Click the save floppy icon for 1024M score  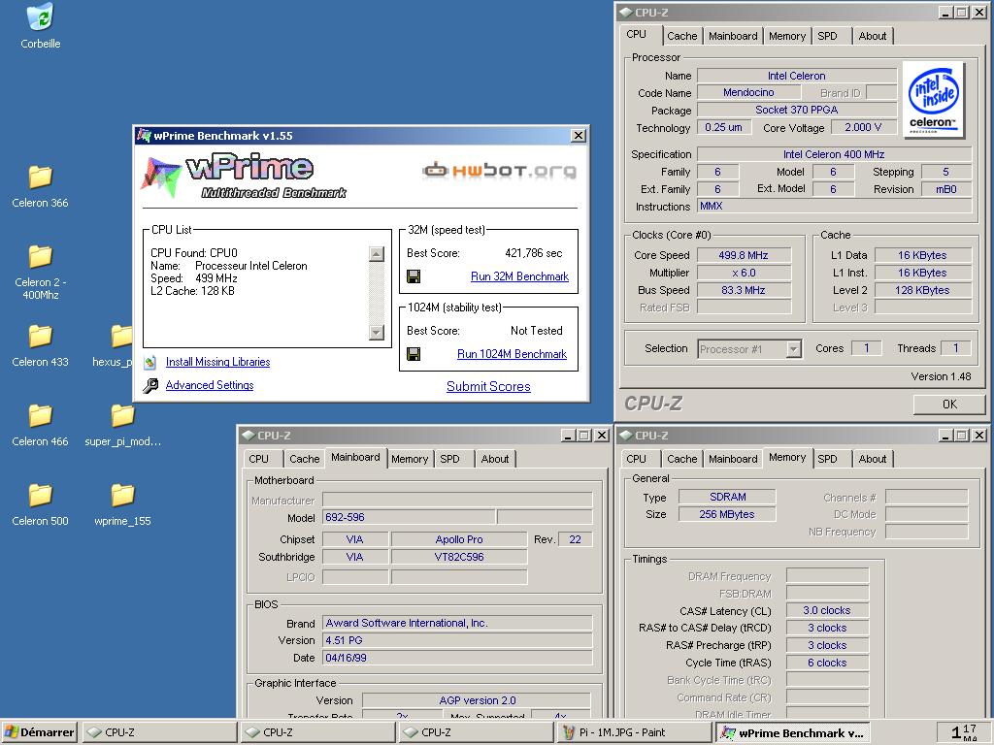point(414,354)
